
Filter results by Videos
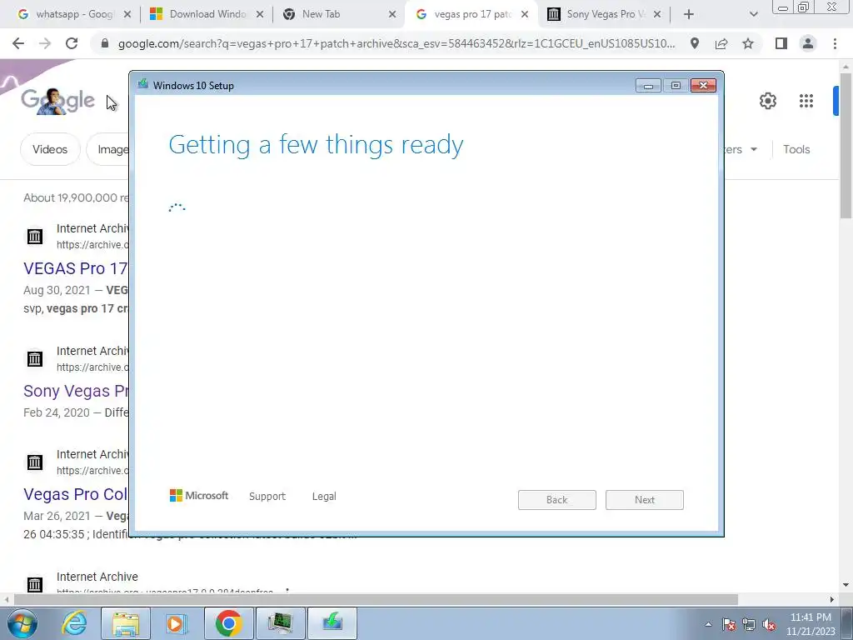tap(50, 149)
